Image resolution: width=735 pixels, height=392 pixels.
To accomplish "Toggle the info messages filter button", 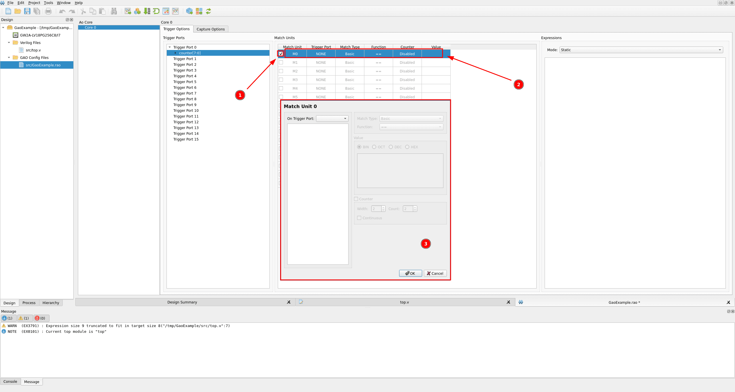I will pyautogui.click(x=8, y=318).
